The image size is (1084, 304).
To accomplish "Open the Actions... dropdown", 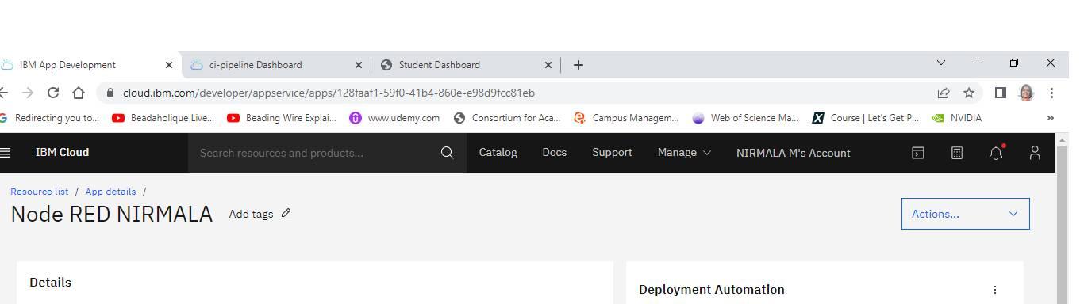I will click(x=965, y=214).
